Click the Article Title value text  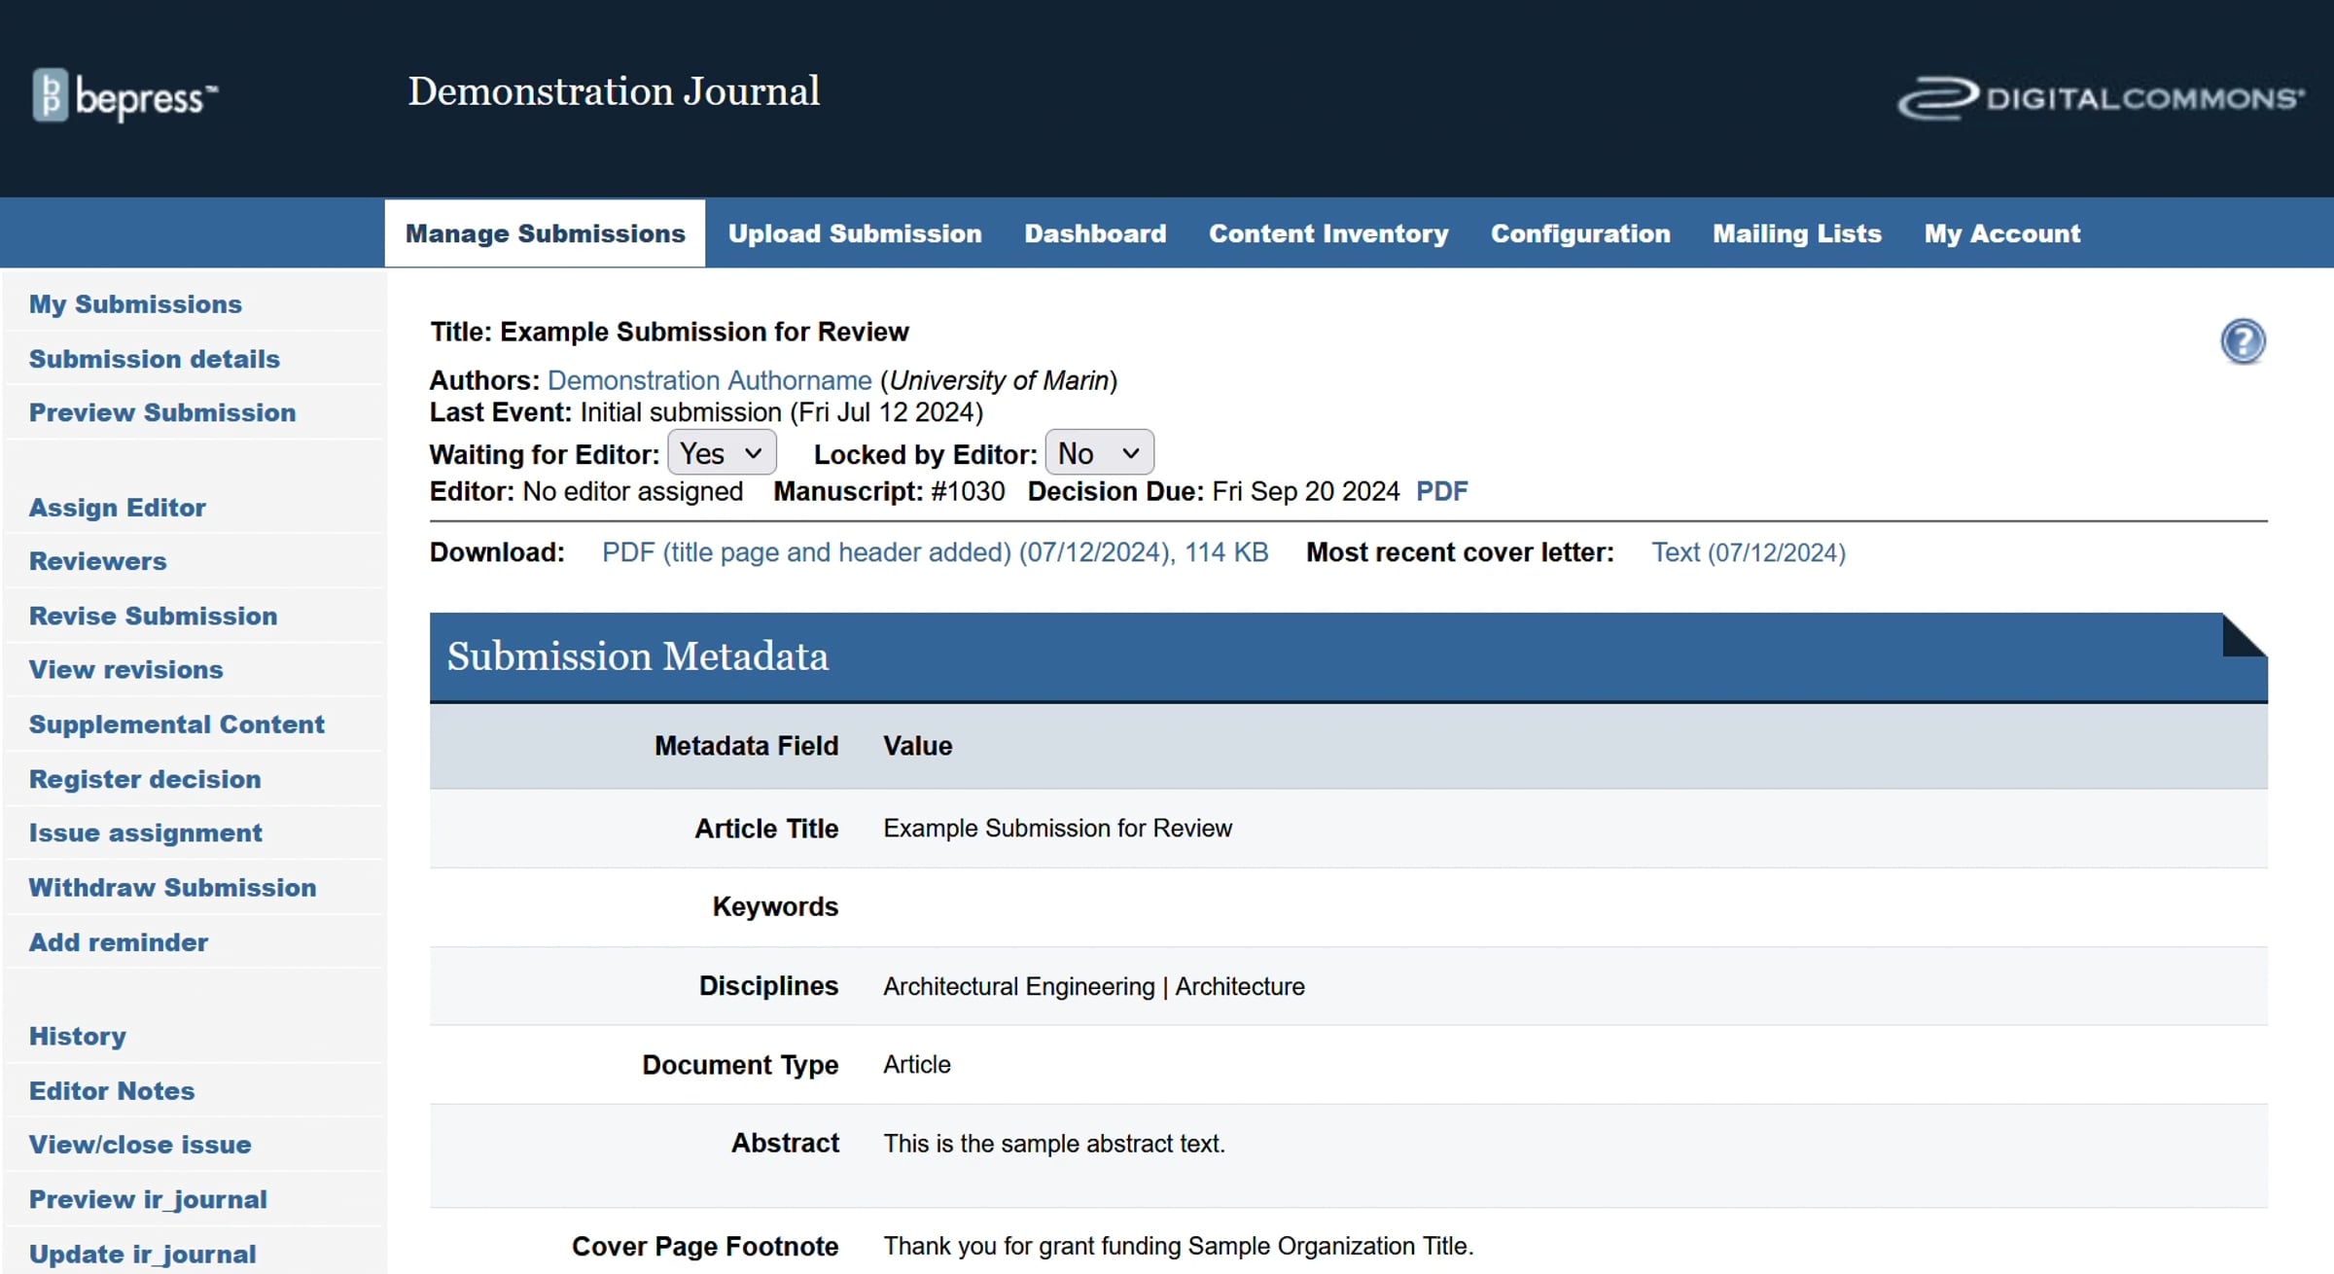point(1057,828)
